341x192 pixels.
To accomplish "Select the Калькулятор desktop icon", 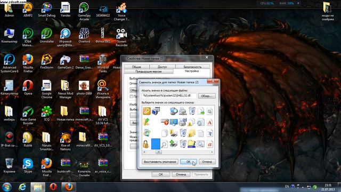I will click(10, 87).
